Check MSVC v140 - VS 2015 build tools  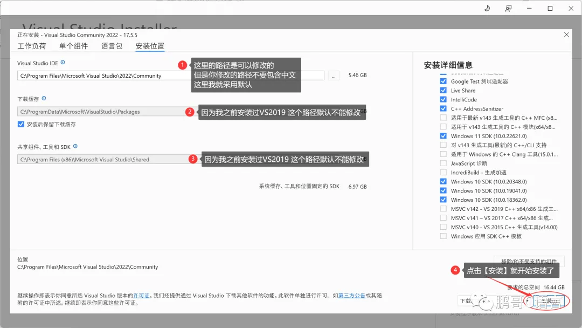click(443, 227)
